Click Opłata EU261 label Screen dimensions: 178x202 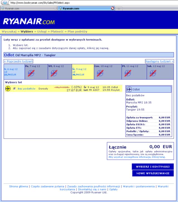click(x=136, y=124)
